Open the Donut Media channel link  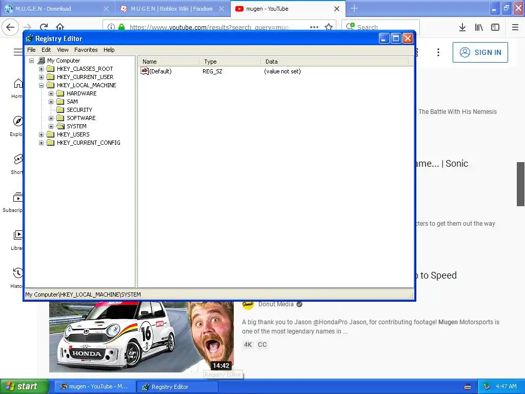click(x=276, y=304)
